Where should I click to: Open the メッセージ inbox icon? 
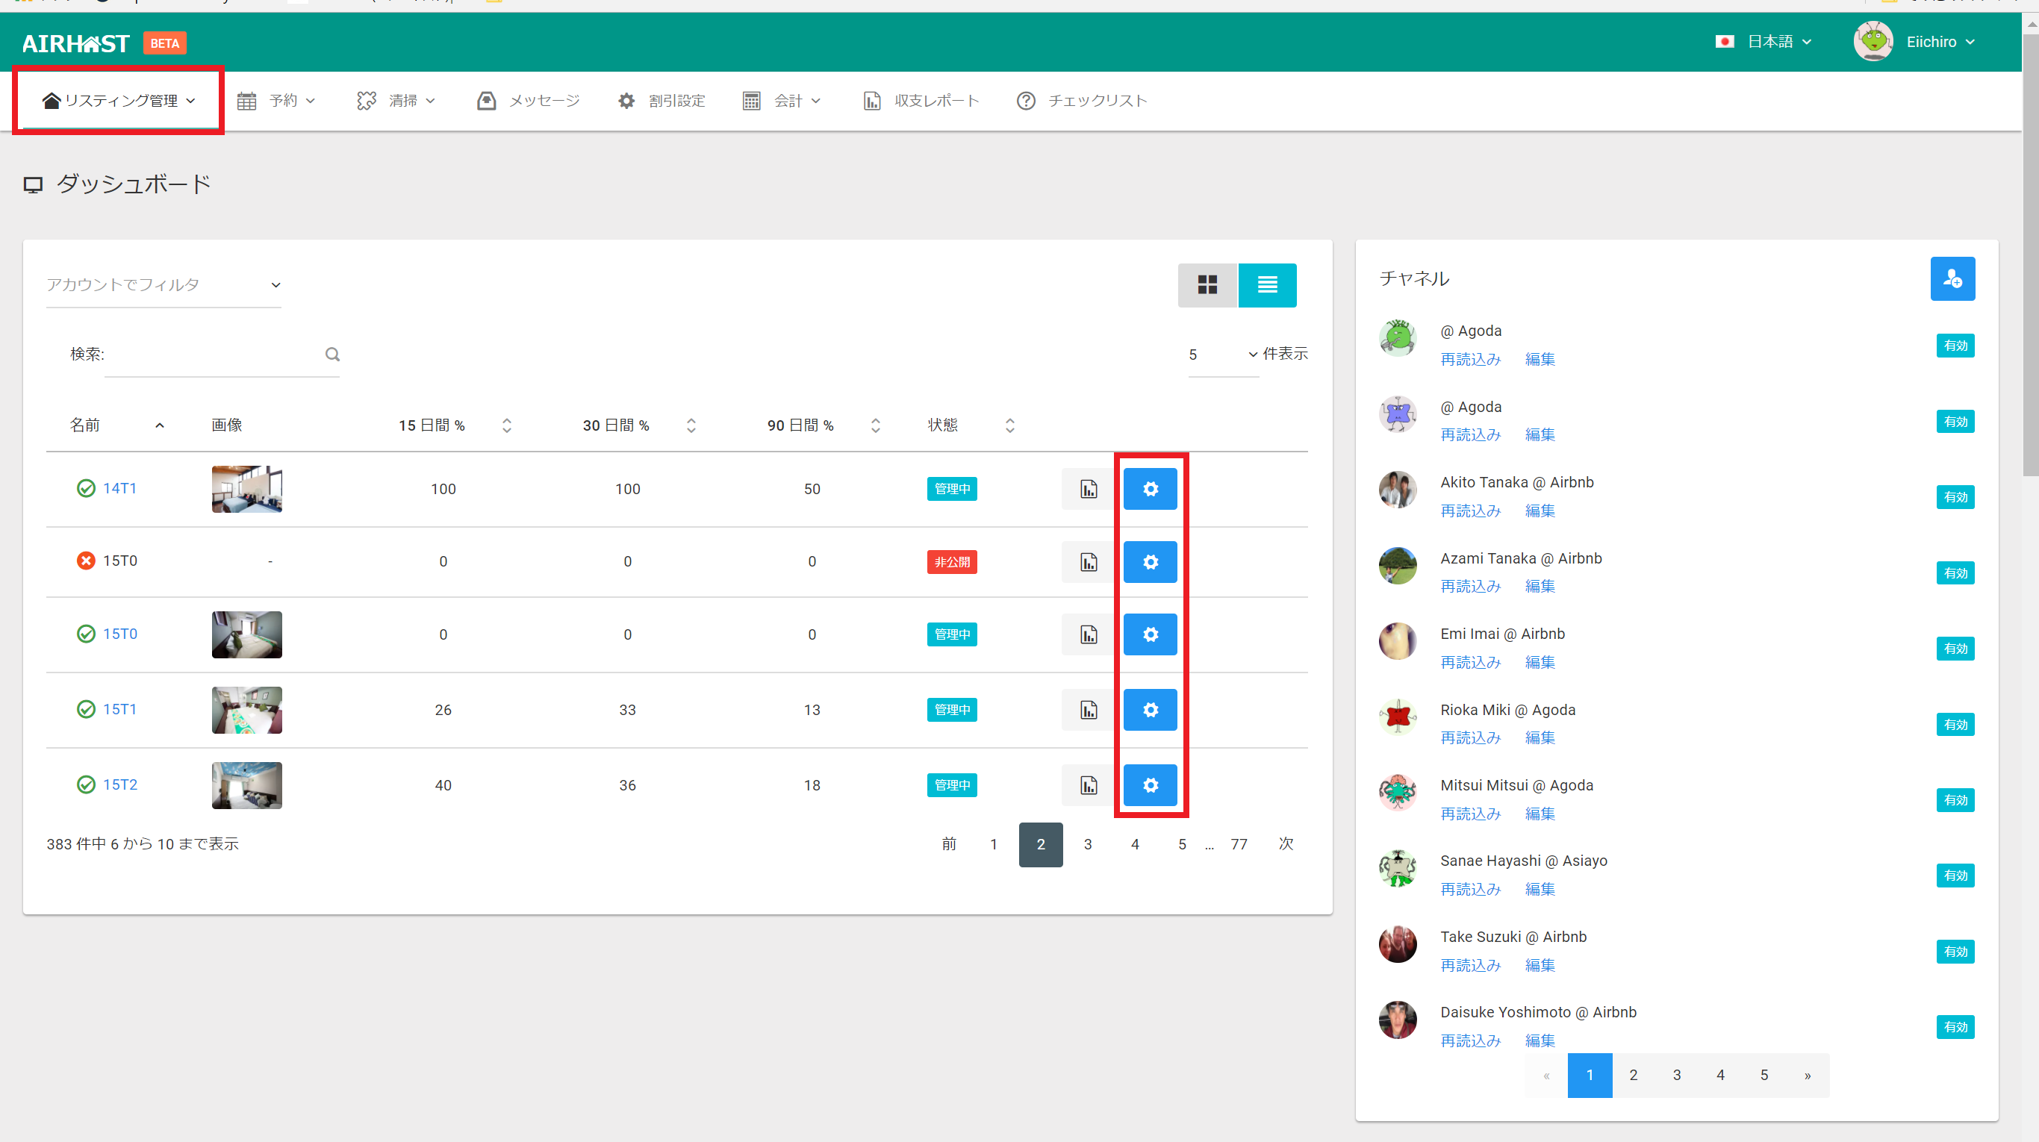[486, 101]
